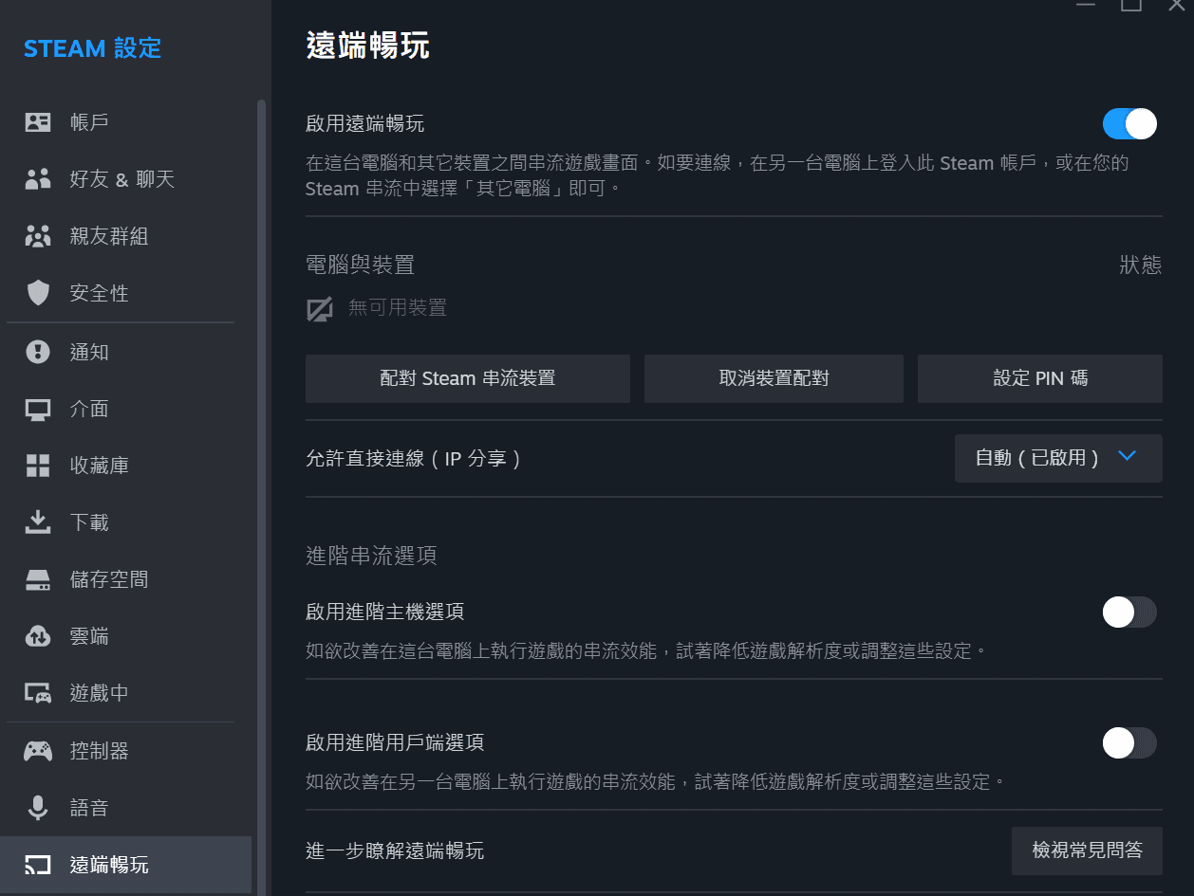1194x896 pixels.
Task: Open the 允許直接連線 dropdown
Action: click(1058, 458)
